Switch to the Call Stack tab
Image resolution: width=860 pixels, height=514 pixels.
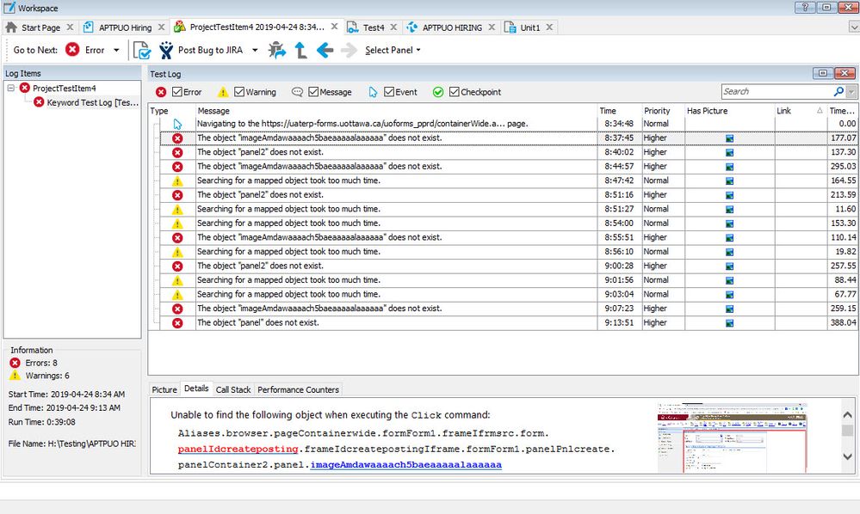pos(233,389)
